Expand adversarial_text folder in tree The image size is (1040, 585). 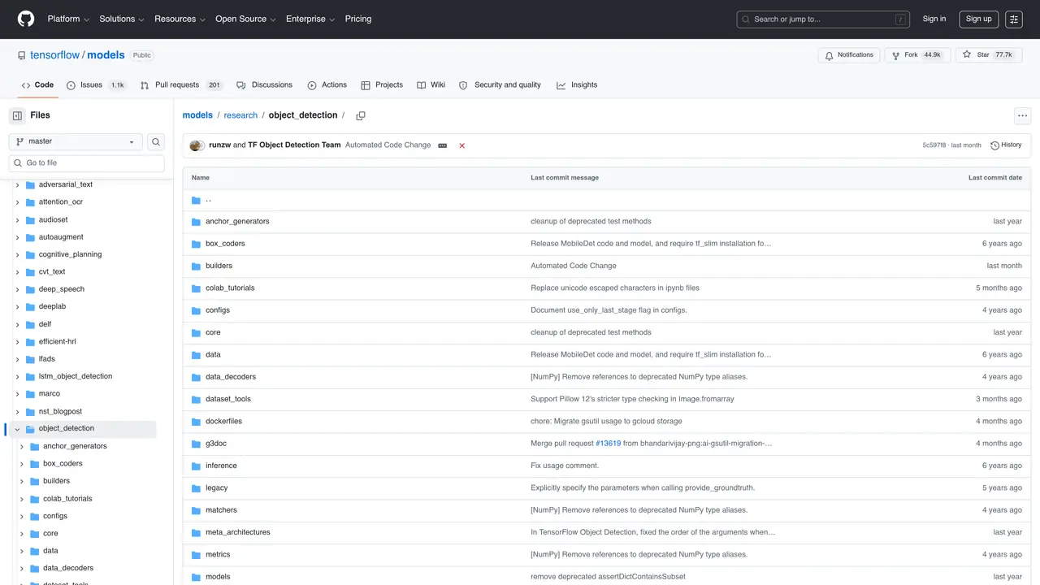pos(17,184)
